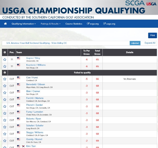Click the SCGA logo in header

(135, 3)
